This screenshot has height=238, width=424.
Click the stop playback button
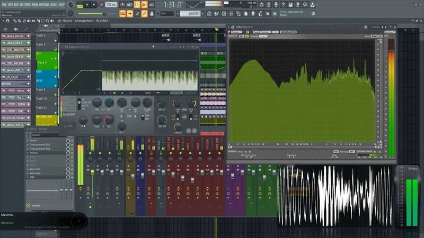click(94, 5)
